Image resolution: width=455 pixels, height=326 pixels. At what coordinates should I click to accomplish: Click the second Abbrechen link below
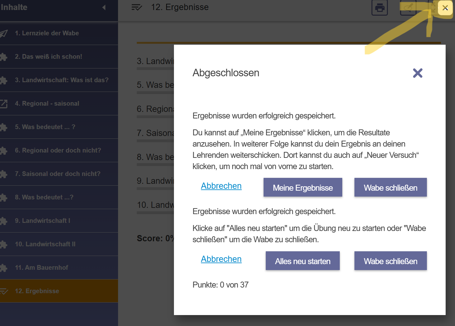(221, 259)
